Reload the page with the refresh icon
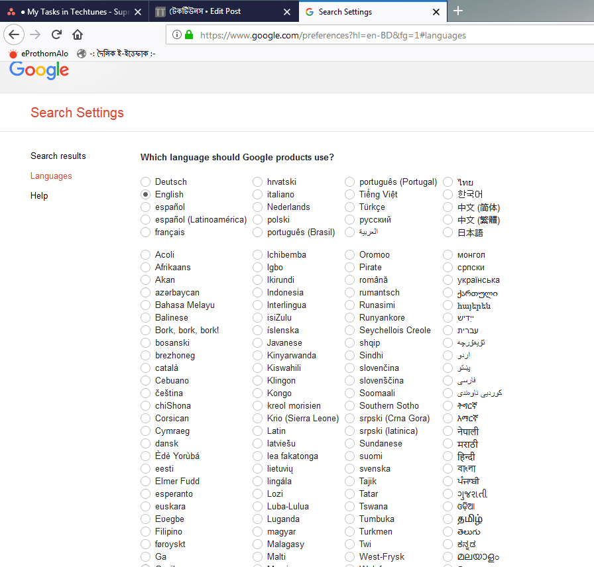 56,35
